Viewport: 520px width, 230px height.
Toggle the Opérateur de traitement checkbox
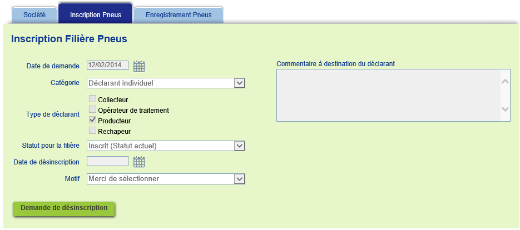point(92,109)
